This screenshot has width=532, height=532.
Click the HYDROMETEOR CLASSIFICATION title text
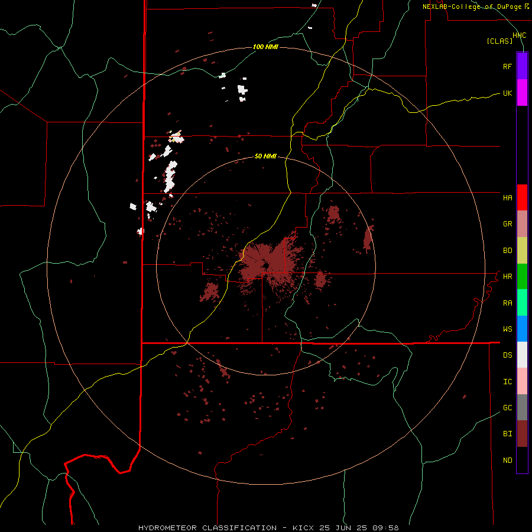point(207,528)
